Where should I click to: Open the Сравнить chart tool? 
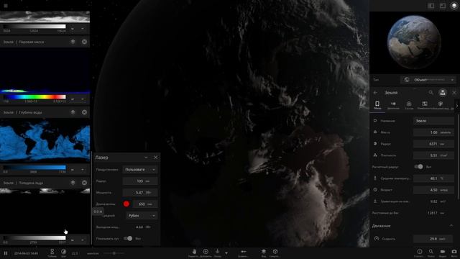coord(243,253)
